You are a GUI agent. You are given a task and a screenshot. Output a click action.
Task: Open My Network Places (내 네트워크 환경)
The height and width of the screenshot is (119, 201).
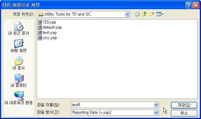19,98
